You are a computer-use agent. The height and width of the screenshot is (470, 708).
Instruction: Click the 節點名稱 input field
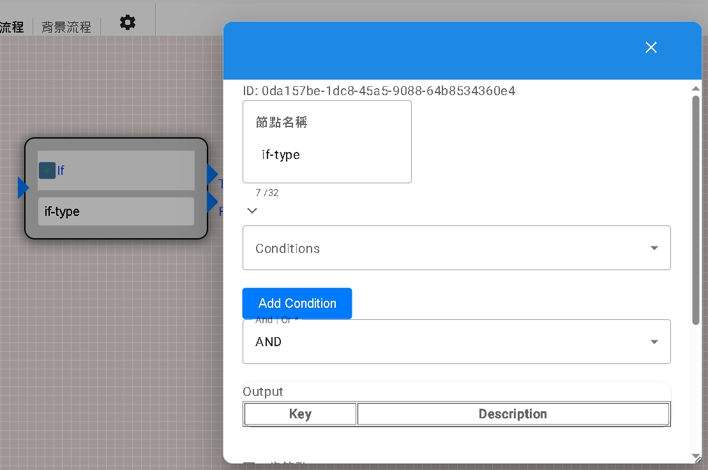[327, 155]
